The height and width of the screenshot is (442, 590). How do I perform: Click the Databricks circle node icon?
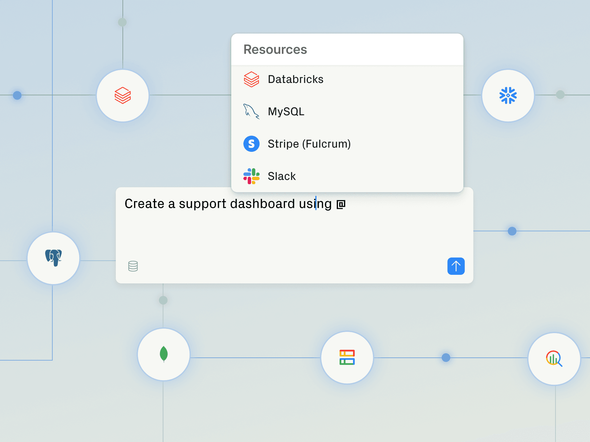pyautogui.click(x=123, y=95)
